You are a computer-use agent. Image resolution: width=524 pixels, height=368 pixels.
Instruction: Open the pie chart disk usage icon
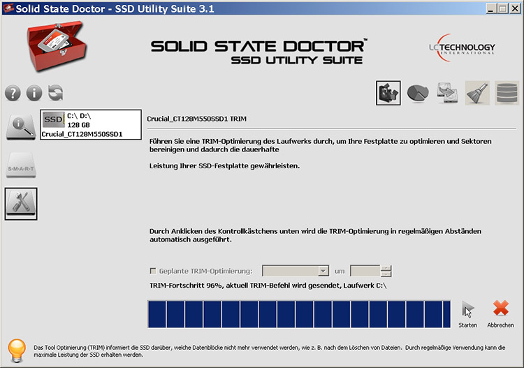pyautogui.click(x=418, y=93)
